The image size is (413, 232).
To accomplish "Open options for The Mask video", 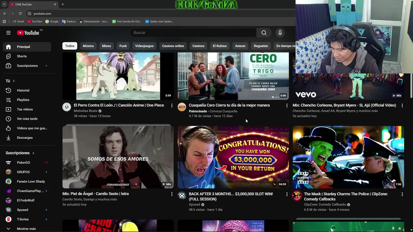I will tap(402, 194).
